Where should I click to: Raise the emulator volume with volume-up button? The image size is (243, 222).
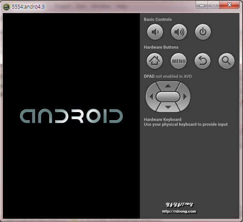[x=179, y=32]
